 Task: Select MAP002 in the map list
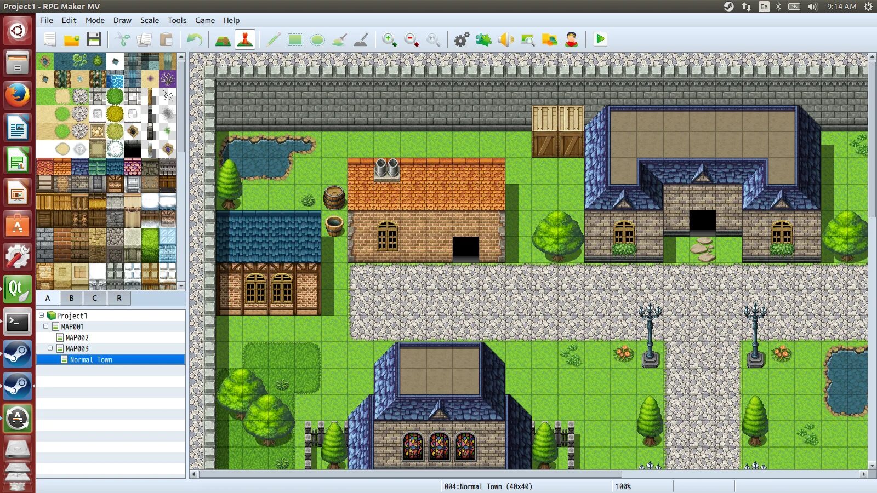[x=77, y=337]
